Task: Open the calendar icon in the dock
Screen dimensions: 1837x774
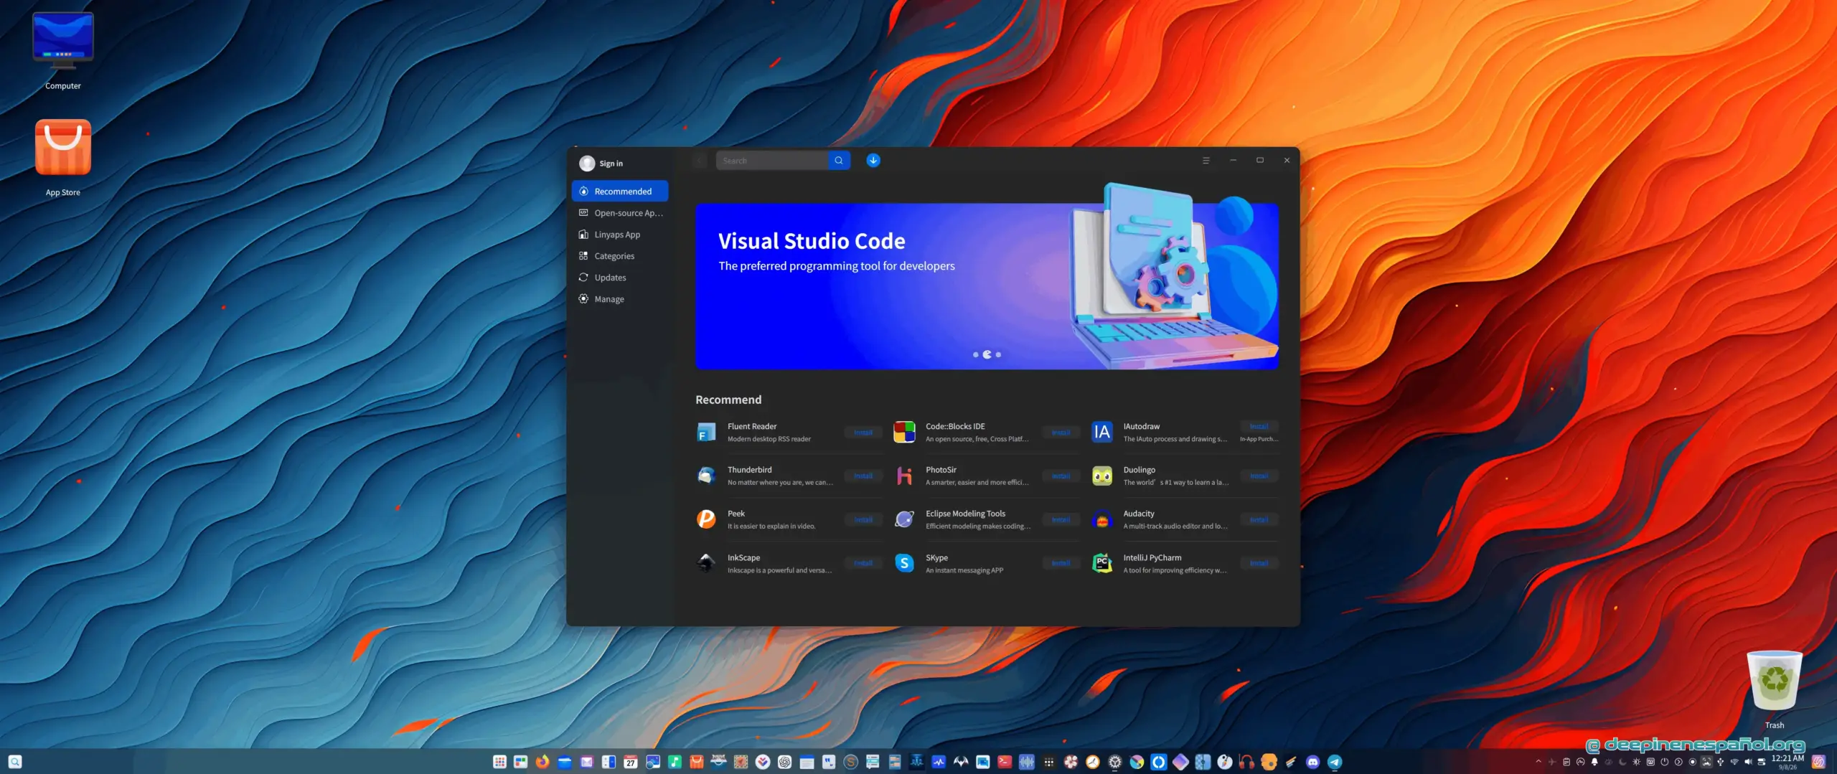Action: coord(631,762)
